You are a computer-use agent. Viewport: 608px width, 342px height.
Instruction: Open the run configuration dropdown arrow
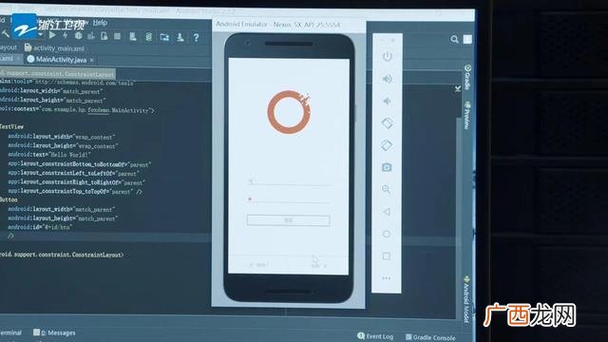(40, 35)
